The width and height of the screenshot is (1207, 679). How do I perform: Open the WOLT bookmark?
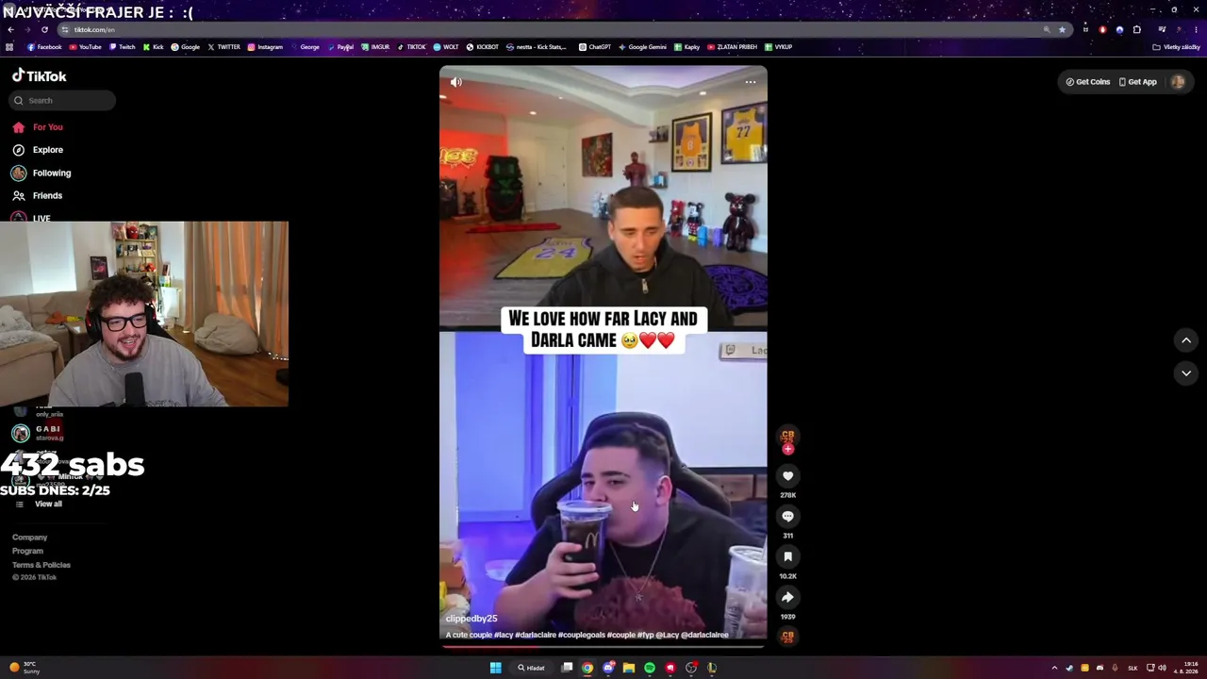pyautogui.click(x=445, y=47)
